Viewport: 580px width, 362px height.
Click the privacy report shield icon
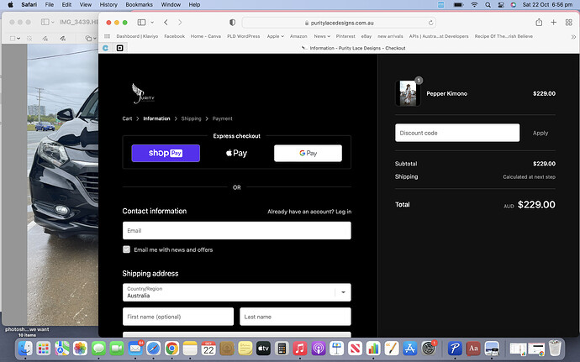pos(232,23)
